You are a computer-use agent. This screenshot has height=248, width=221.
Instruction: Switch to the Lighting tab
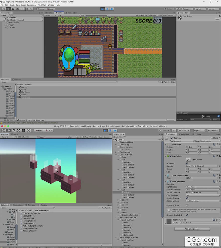point(197,134)
